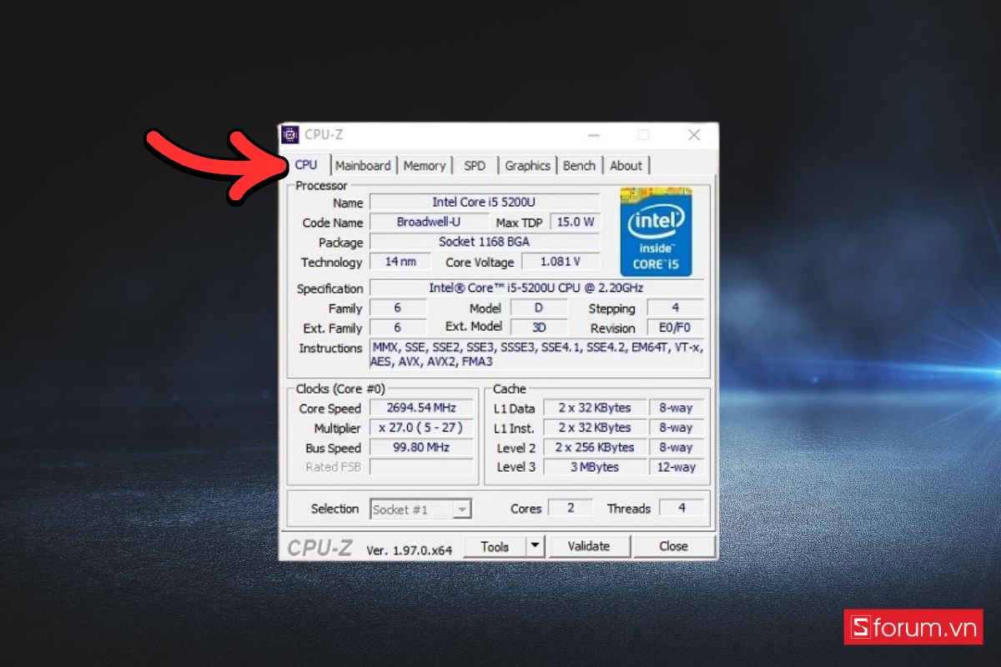Image resolution: width=1001 pixels, height=667 pixels.
Task: Click the Level 2 value 2 x 256 KBytes
Action: pos(595,448)
